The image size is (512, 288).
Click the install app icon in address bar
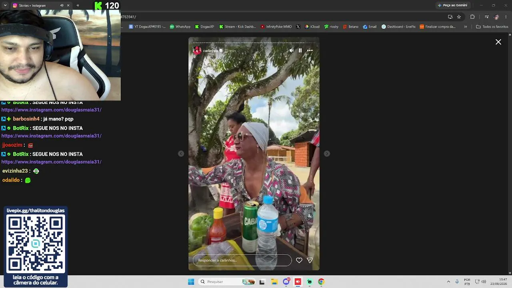click(x=450, y=17)
